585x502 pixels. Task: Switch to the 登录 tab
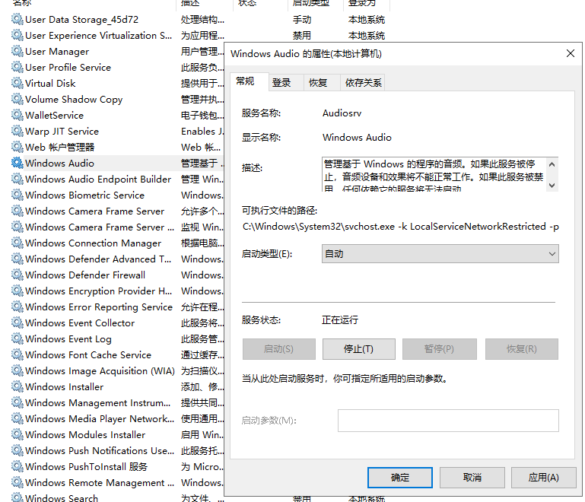click(x=281, y=82)
